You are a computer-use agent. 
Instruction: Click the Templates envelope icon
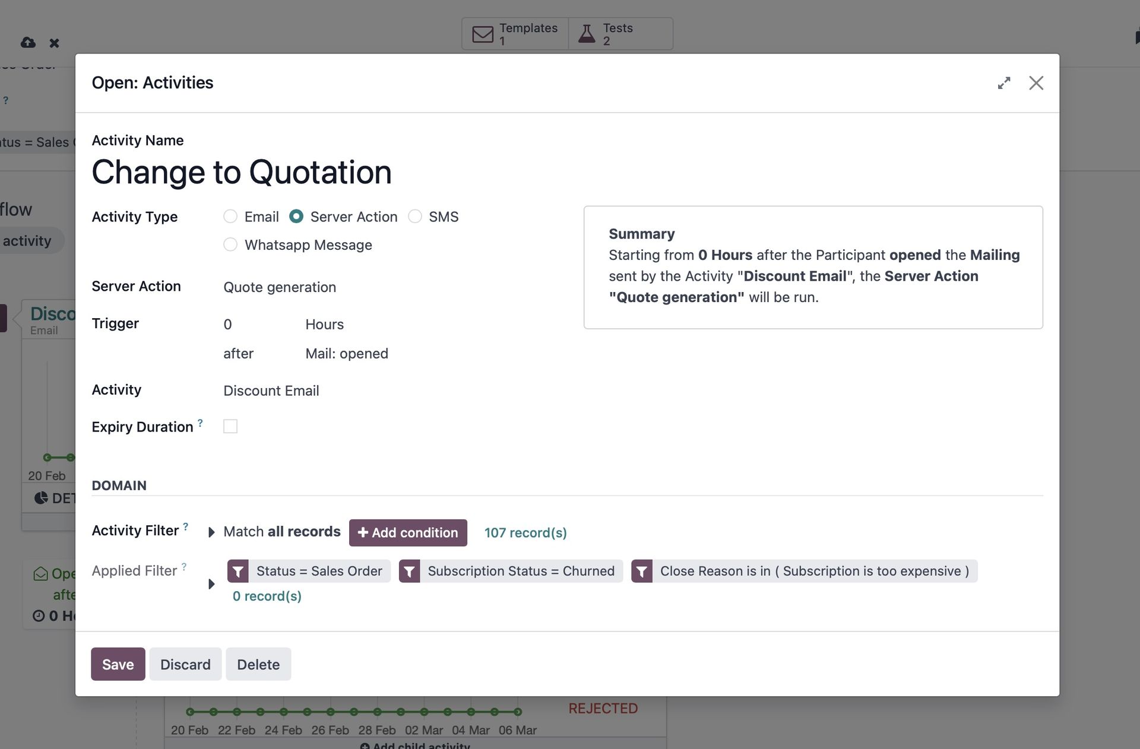pyautogui.click(x=483, y=34)
